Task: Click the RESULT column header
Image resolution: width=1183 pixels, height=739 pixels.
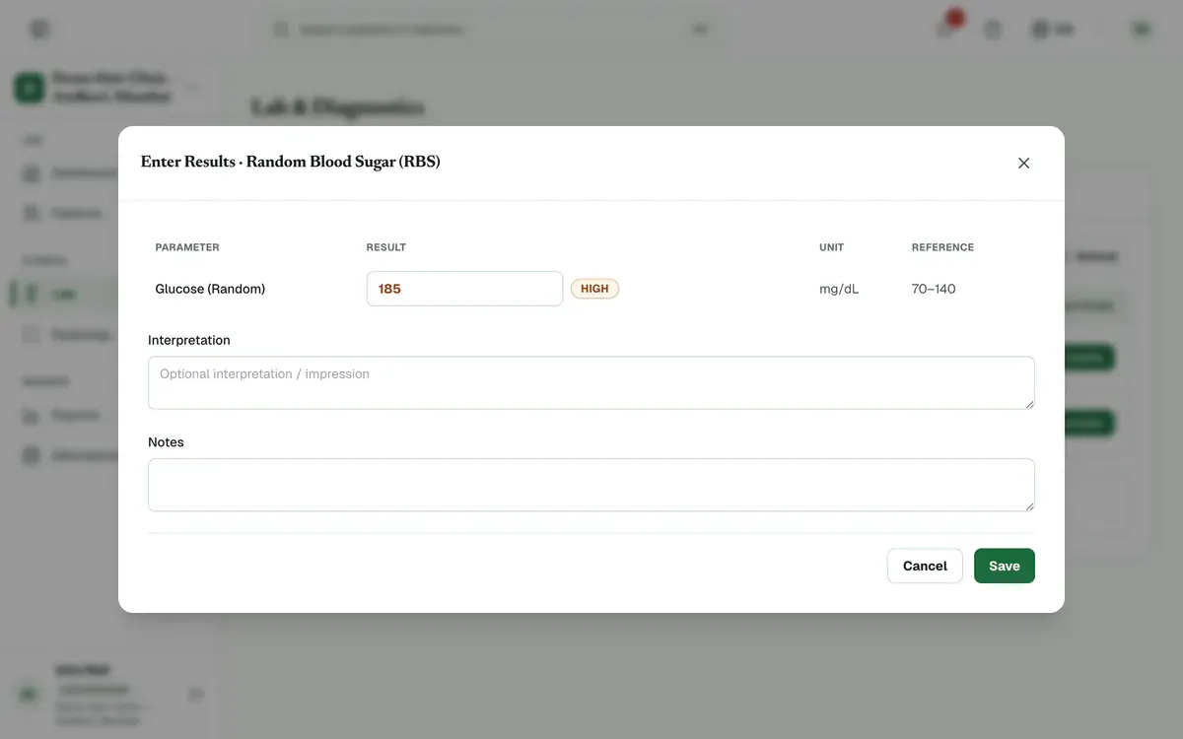Action: point(386,247)
